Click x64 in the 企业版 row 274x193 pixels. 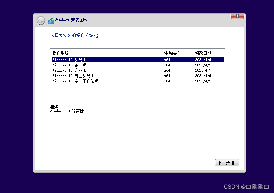click(x=167, y=65)
